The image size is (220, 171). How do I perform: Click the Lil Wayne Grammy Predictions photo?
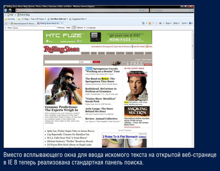click(63, 86)
